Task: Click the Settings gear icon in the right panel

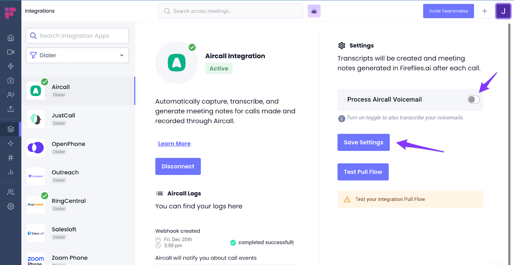Action: coord(342,46)
